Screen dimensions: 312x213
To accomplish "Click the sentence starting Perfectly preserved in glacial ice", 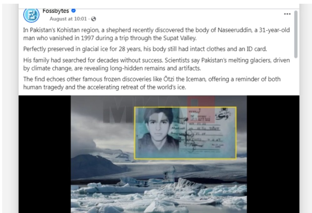I will pyautogui.click(x=145, y=49).
